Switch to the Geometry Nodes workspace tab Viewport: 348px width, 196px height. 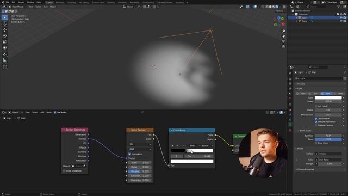[x=165, y=2]
